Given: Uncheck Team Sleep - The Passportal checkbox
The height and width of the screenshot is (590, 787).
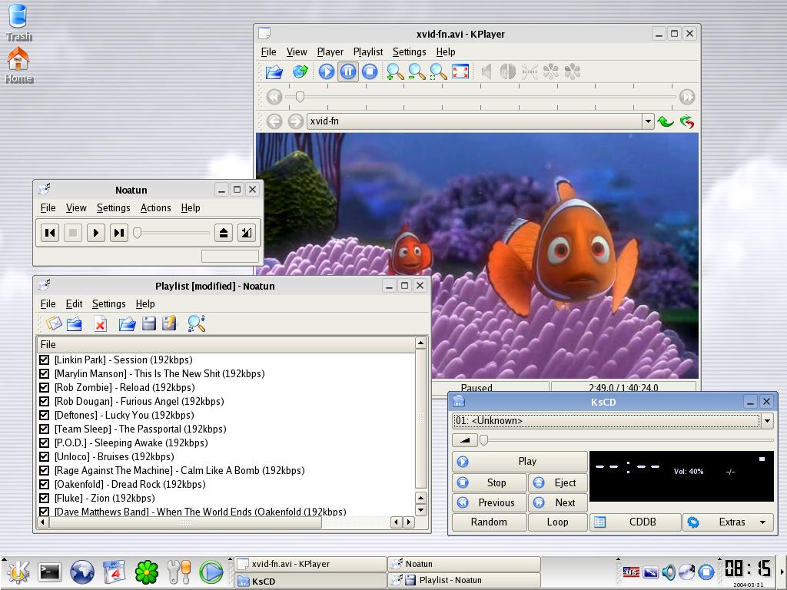Looking at the screenshot, I should pyautogui.click(x=44, y=429).
